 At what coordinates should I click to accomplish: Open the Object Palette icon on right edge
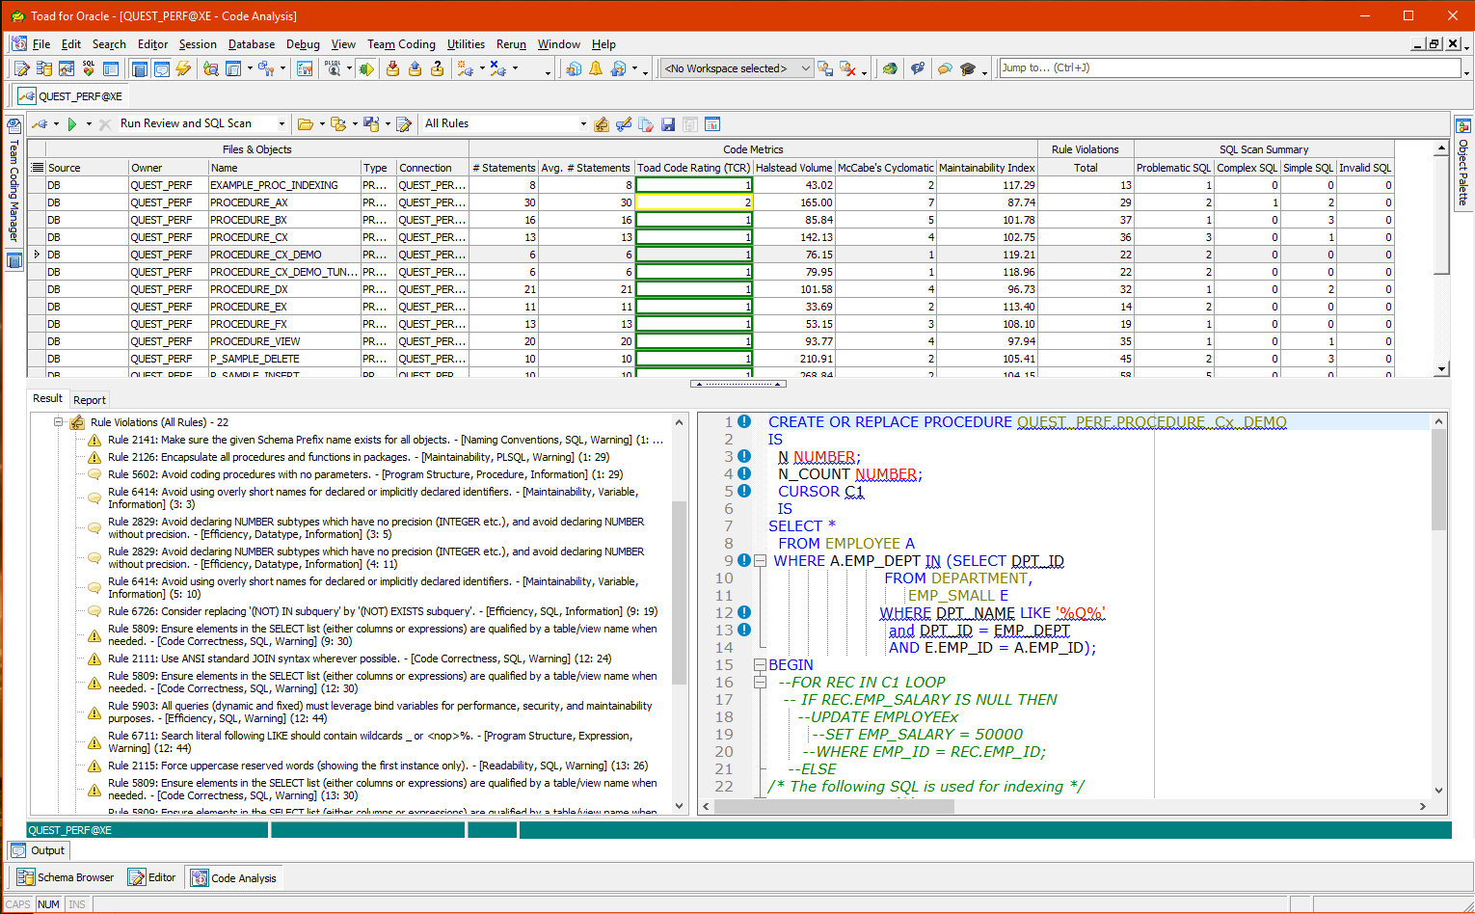tap(1462, 126)
